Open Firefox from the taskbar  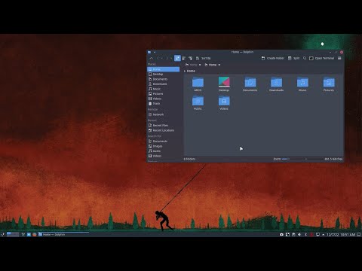[x=35, y=234]
